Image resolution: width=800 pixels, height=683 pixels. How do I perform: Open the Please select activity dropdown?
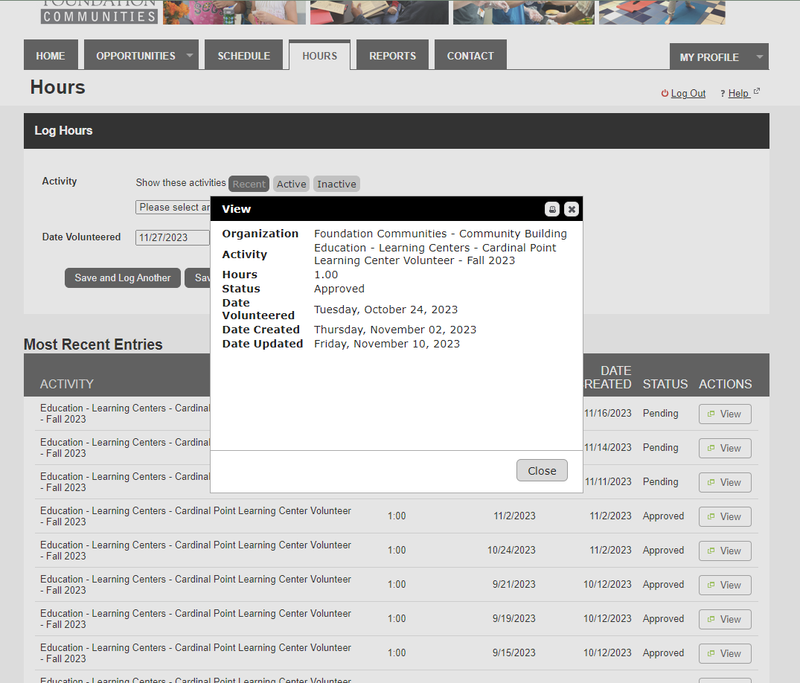click(x=173, y=207)
